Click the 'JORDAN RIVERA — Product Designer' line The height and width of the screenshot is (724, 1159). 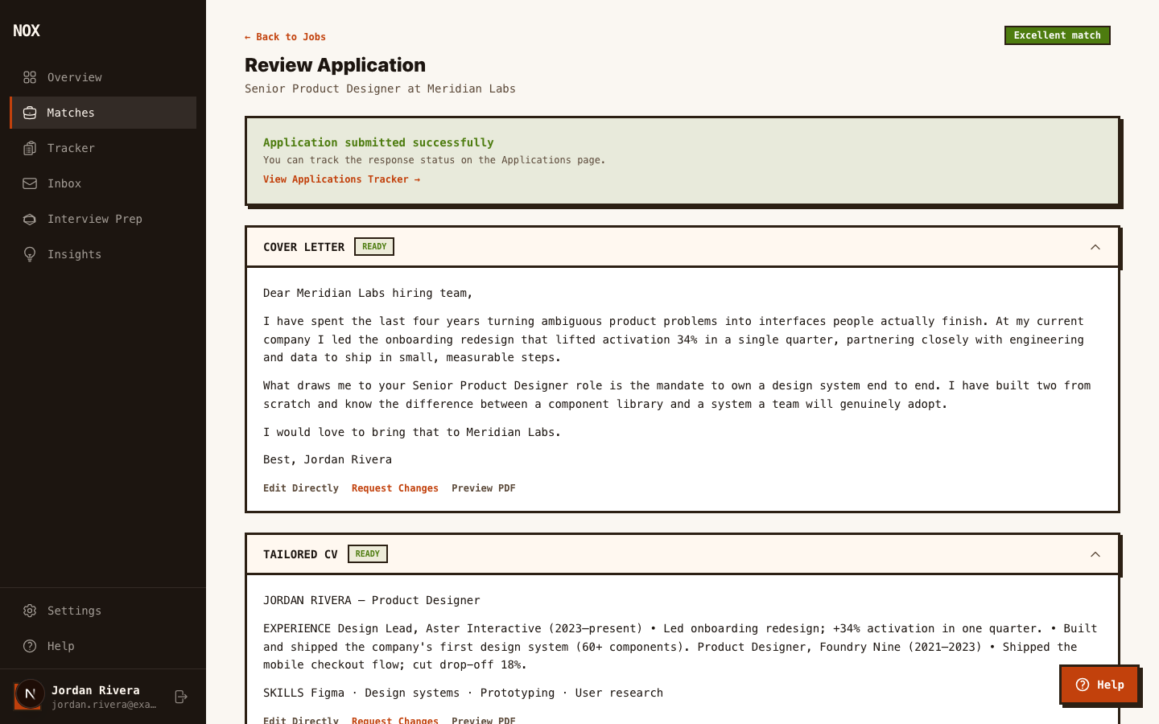(x=372, y=600)
